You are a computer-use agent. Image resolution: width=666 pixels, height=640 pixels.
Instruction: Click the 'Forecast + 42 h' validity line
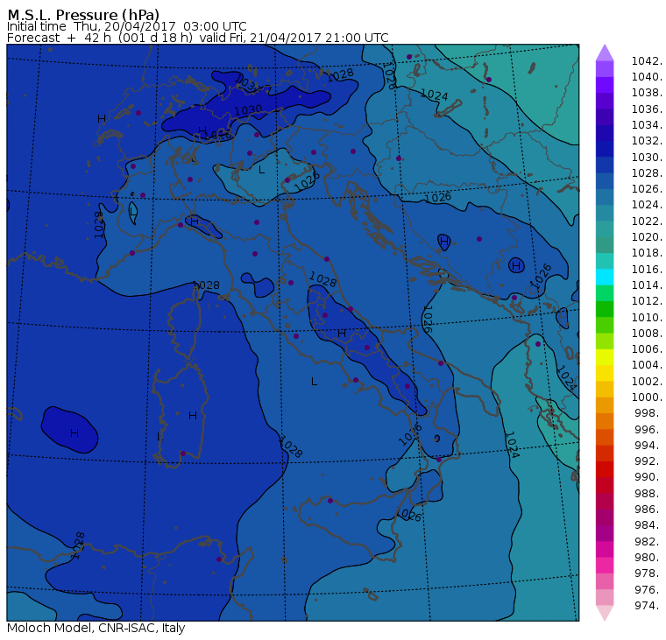[x=197, y=38]
